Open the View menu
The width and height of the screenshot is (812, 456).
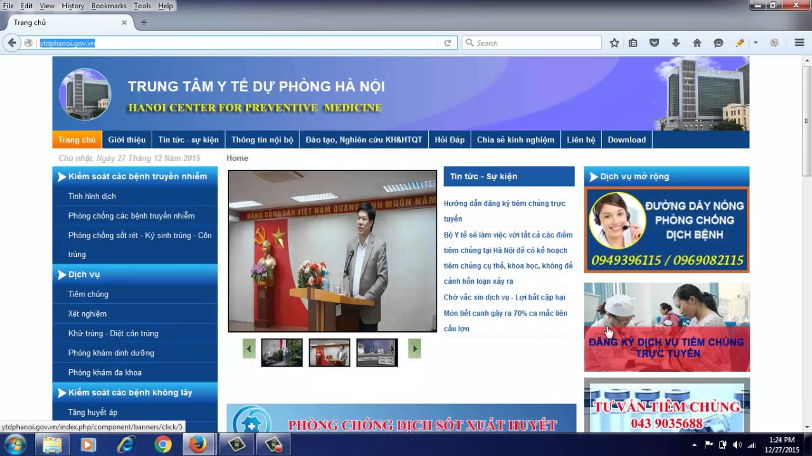[47, 6]
